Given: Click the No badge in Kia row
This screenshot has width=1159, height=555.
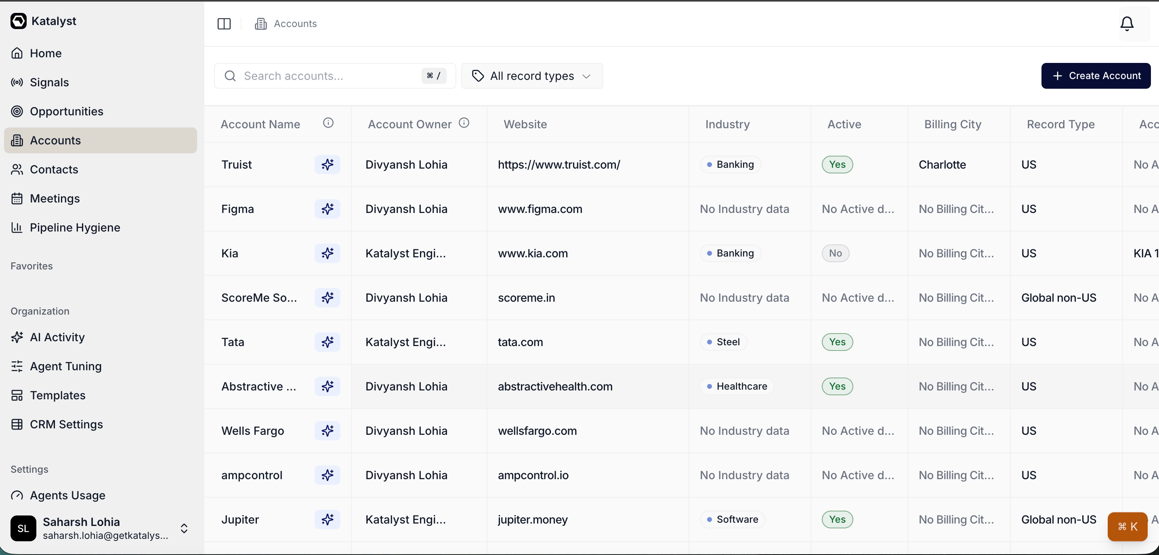Looking at the screenshot, I should click(836, 253).
